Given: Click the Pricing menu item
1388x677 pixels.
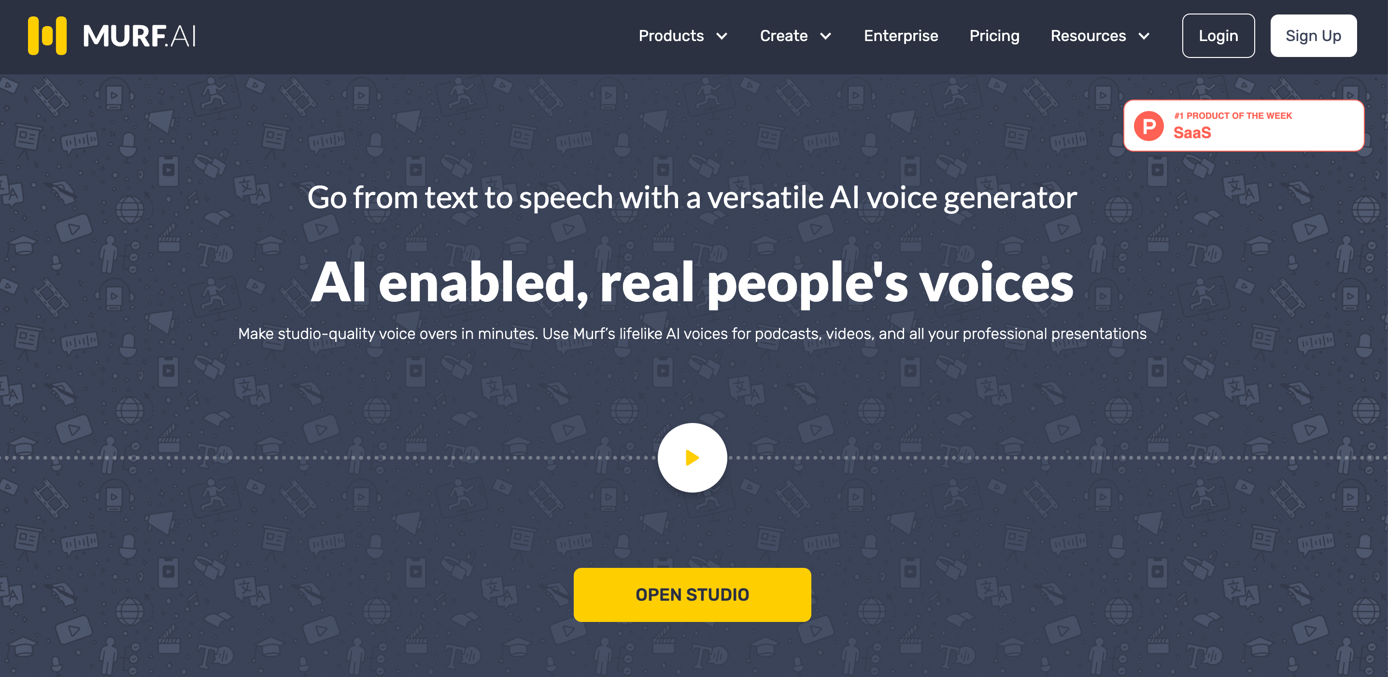Looking at the screenshot, I should click(993, 35).
